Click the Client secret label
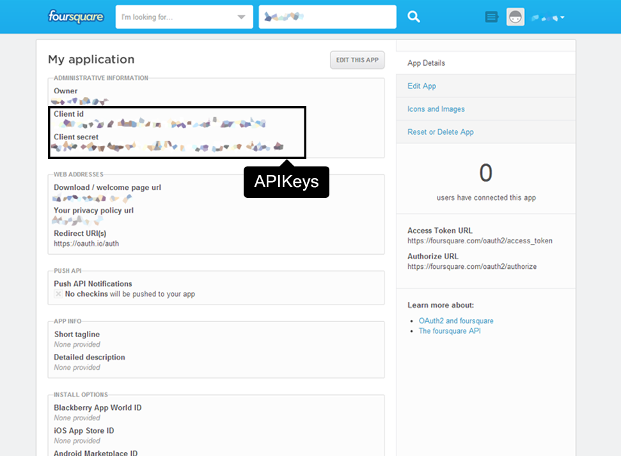The width and height of the screenshot is (621, 456). coord(76,137)
